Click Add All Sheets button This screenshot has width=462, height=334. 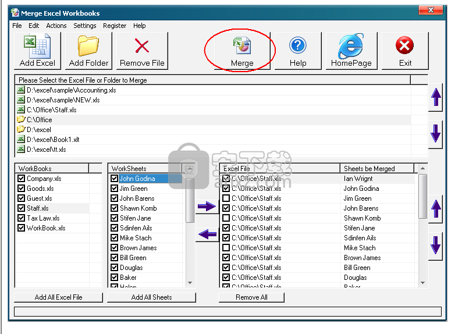click(x=151, y=297)
